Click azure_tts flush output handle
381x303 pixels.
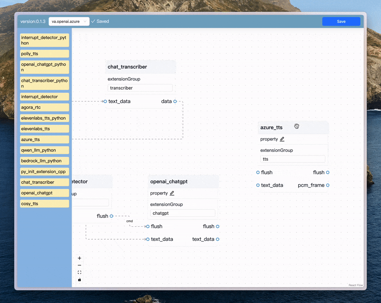[328, 172]
